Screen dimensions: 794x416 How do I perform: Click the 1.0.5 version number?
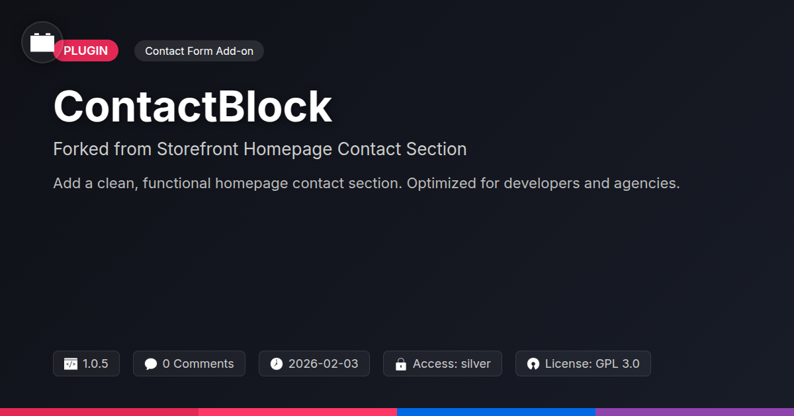click(95, 364)
